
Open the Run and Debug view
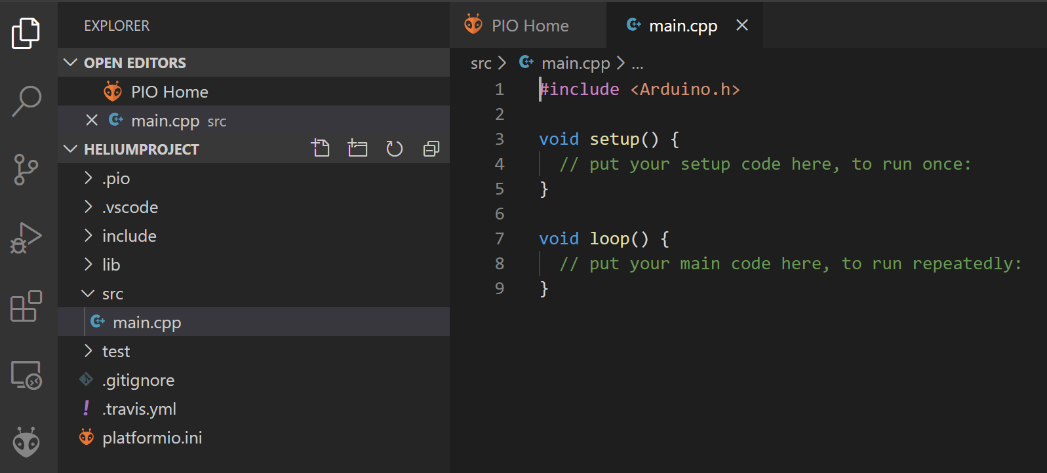coord(26,238)
